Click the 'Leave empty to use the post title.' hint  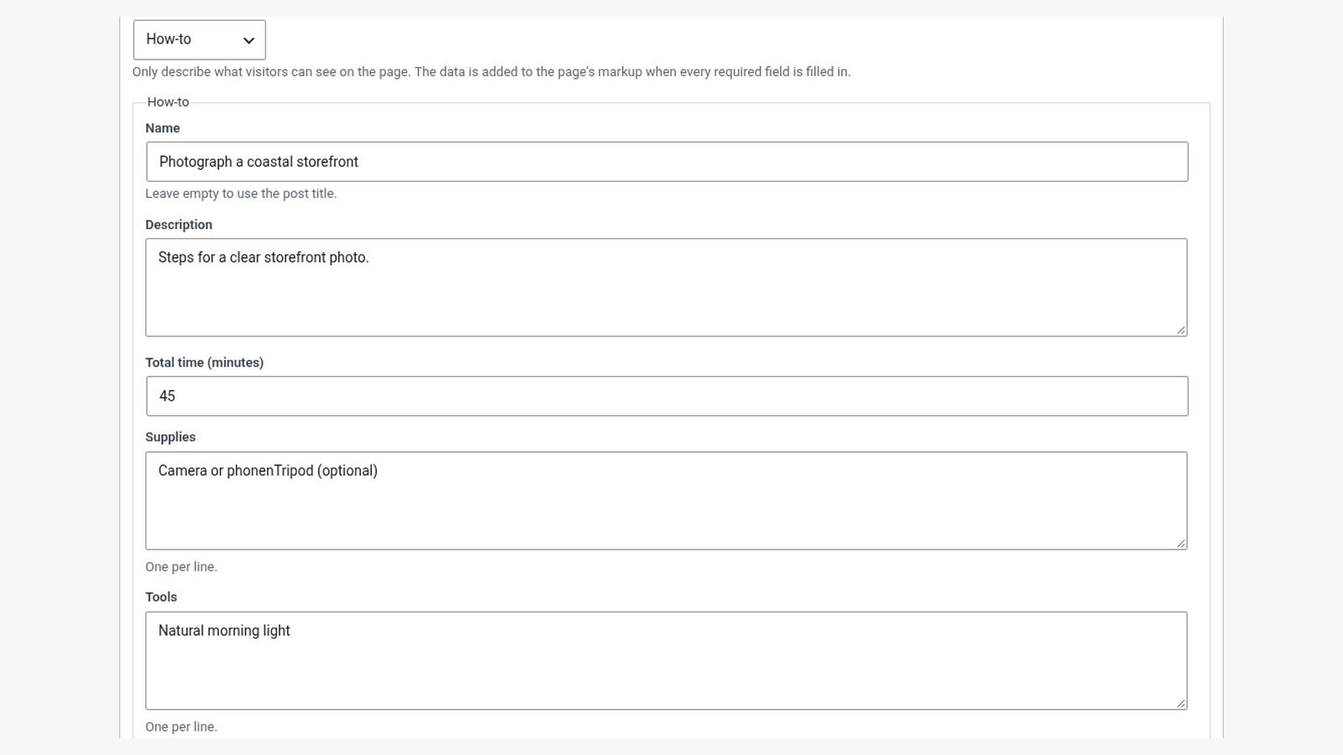click(x=241, y=194)
